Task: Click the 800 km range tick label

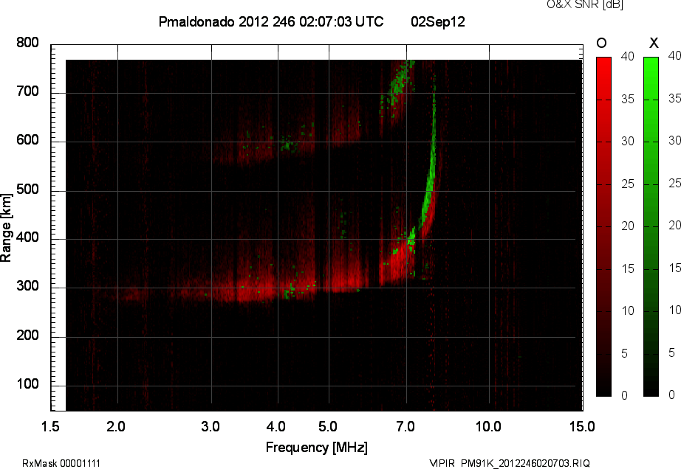Action: (28, 43)
